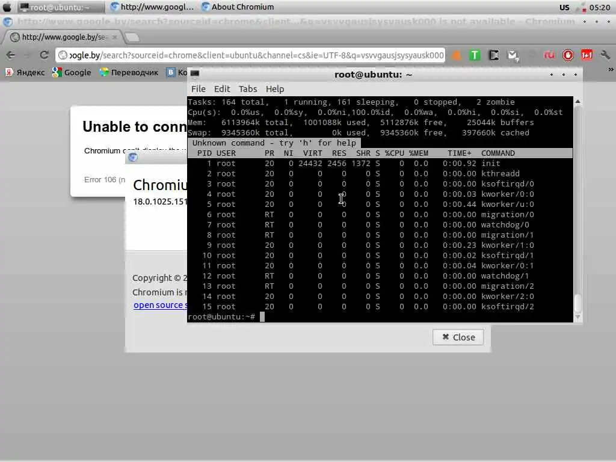Open a new Chromium tab
The height and width of the screenshot is (462, 616).
(x=132, y=38)
